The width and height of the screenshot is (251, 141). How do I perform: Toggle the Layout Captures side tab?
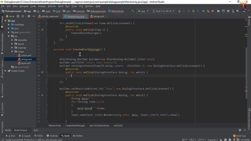[2, 69]
